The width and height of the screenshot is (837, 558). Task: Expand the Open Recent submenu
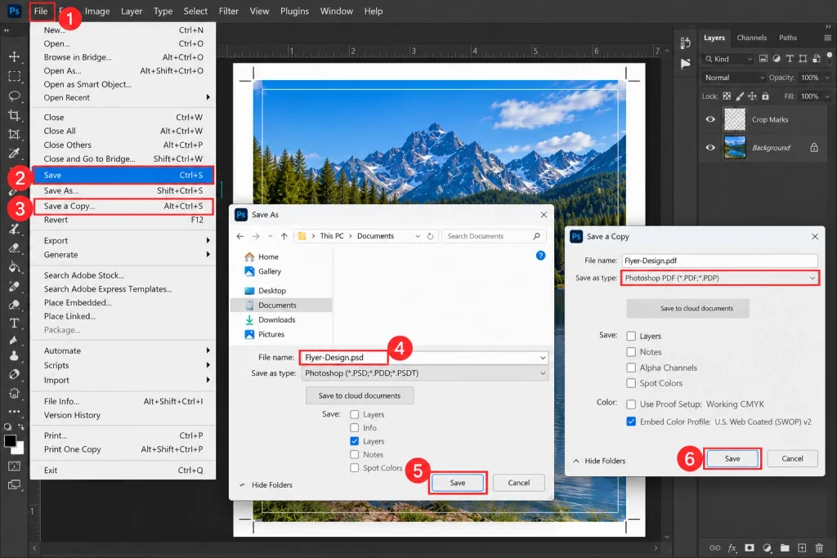click(123, 97)
